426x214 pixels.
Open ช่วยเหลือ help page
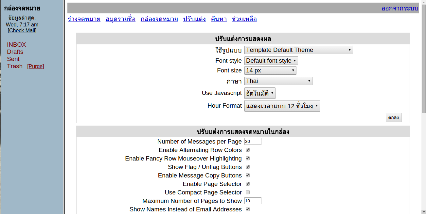(x=244, y=19)
